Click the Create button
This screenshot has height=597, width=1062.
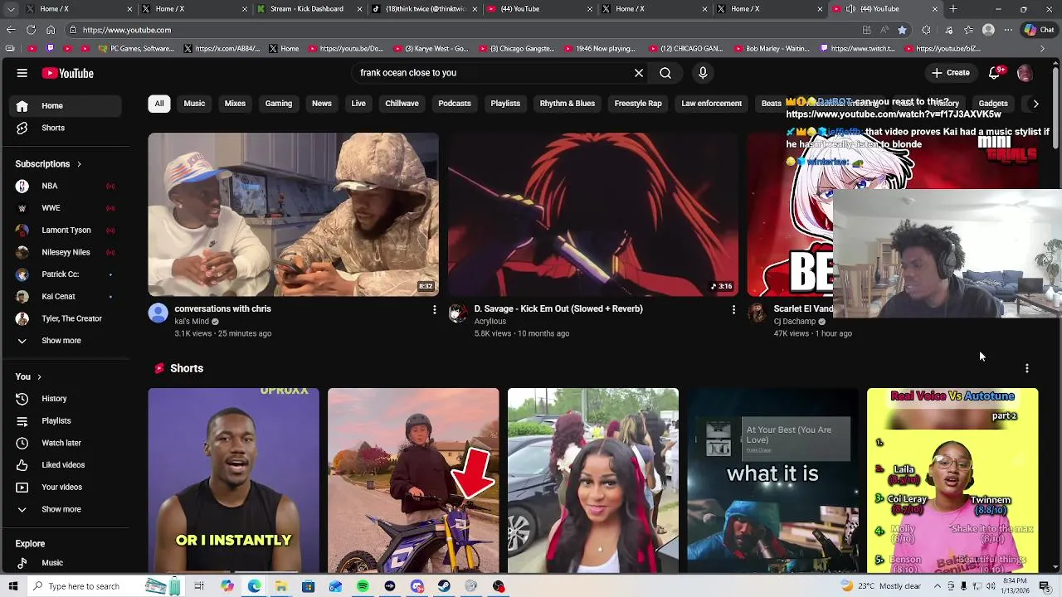pyautogui.click(x=951, y=73)
